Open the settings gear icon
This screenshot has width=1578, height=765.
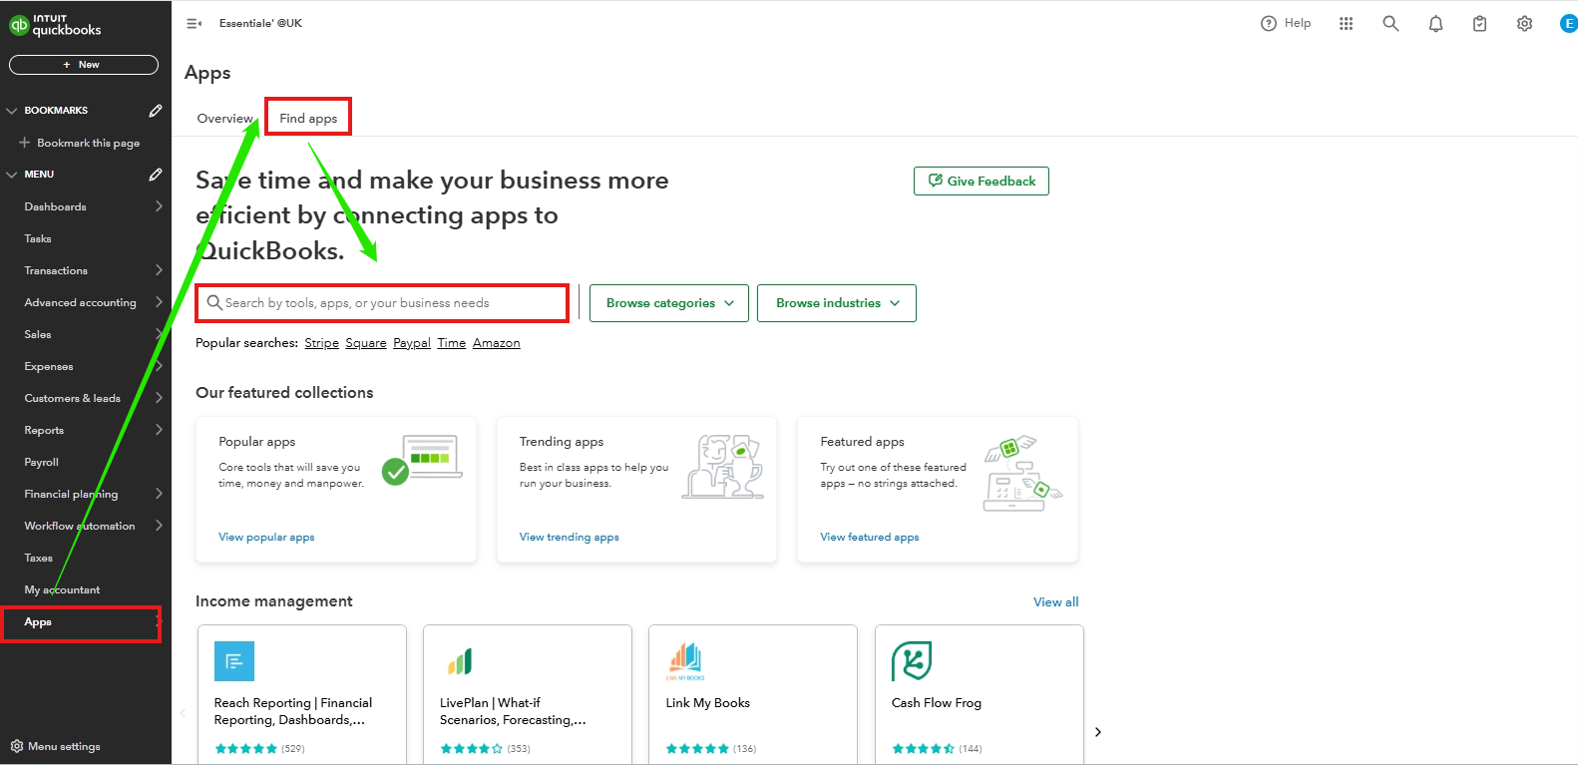(x=1524, y=23)
